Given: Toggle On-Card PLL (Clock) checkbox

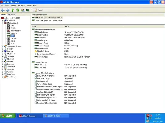Looking at the screenshot, I should click(36, 92).
